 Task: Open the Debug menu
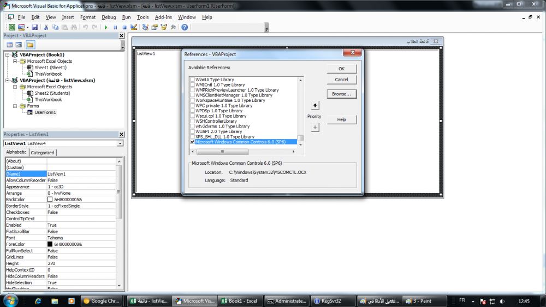pyautogui.click(x=109, y=17)
